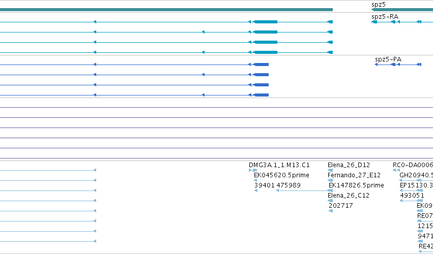Select the spz5-RA transcript label
This screenshot has height=254, width=433.
(385, 17)
